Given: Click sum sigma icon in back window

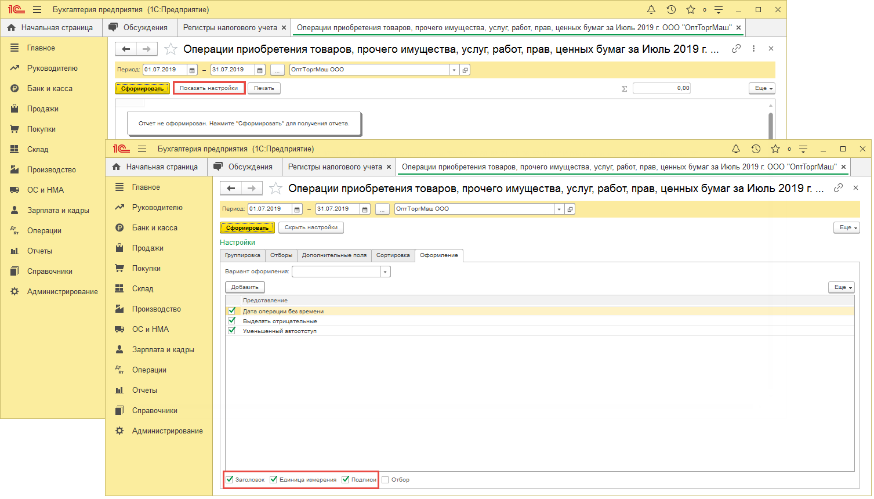Looking at the screenshot, I should 625,89.
